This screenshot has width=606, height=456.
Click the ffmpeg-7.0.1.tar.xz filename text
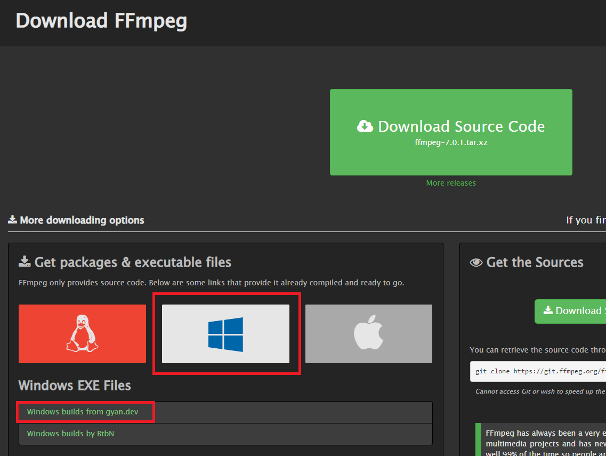[x=451, y=142]
